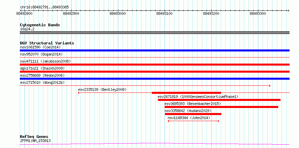Click the thin red line for nsv1148344
This screenshot has height=148, width=299.
coord(193,121)
